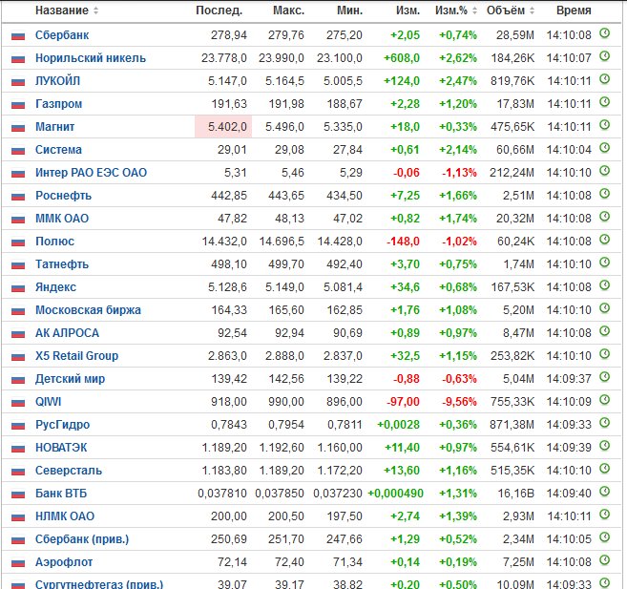Click ММК ОАО percent change +1,74%
Viewport: 627px width, 589px height.
click(x=458, y=219)
